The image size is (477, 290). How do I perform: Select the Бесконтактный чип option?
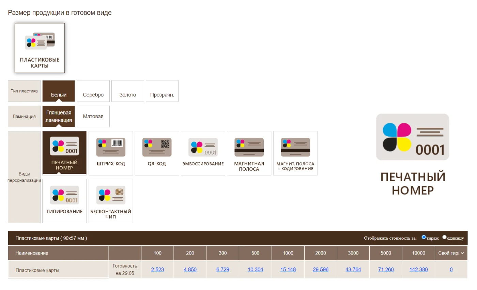click(111, 201)
